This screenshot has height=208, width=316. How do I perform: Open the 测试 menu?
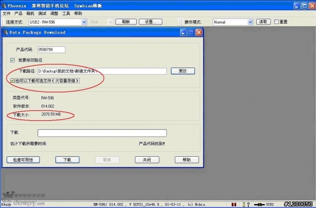(42, 13)
